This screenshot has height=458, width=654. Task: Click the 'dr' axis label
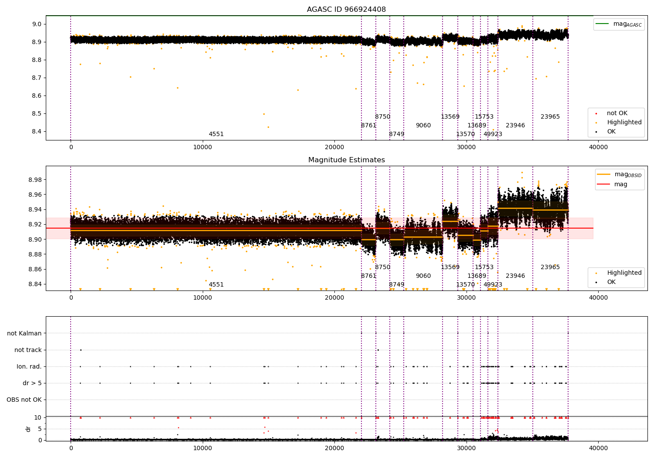pyautogui.click(x=28, y=429)
